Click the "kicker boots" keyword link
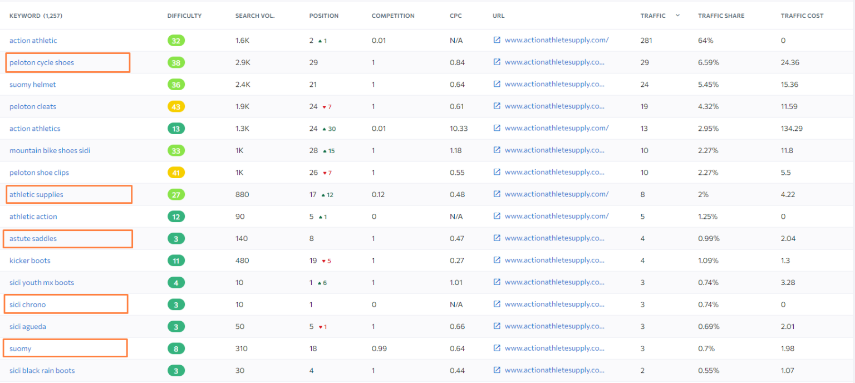Viewport: 855px width, 383px height. tap(30, 261)
